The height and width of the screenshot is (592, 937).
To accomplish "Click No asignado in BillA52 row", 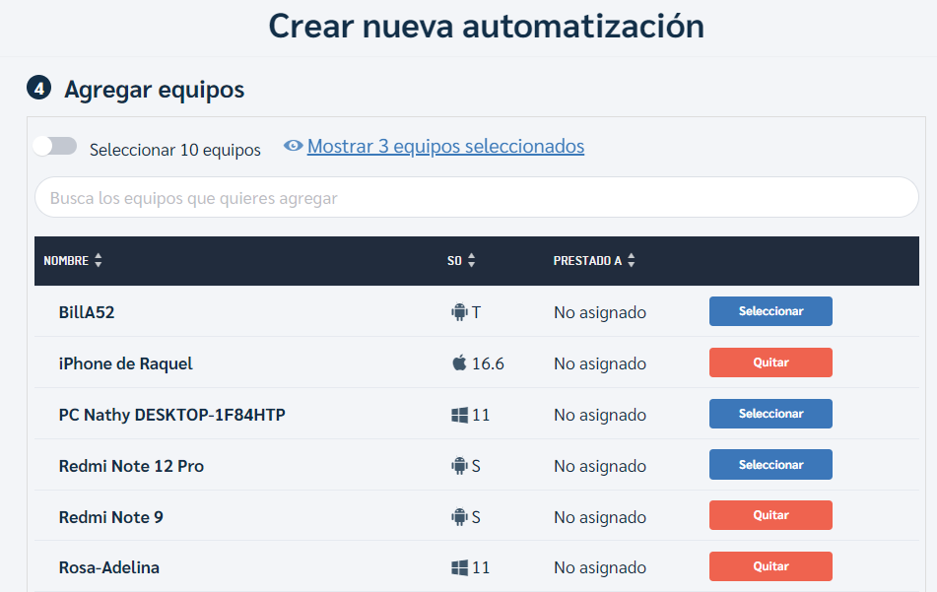I will (x=600, y=312).
